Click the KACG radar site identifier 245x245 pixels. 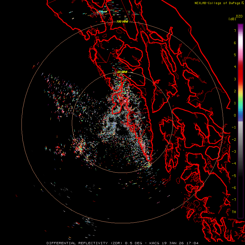point(154,243)
